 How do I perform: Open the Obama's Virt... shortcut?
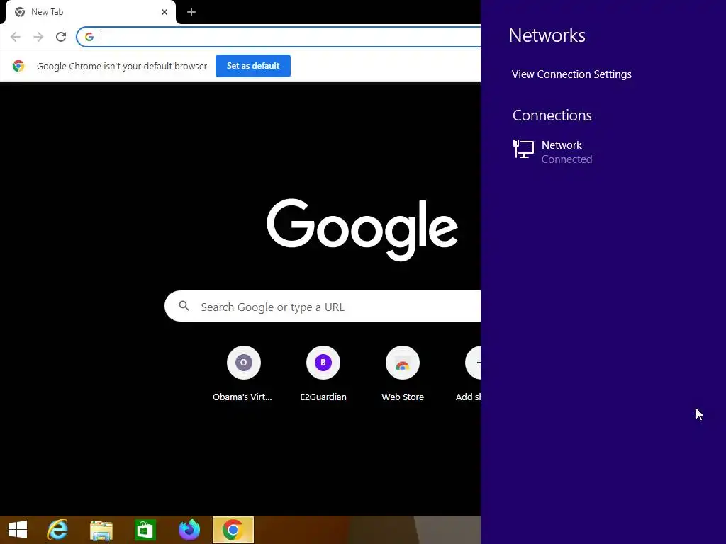[x=244, y=374]
